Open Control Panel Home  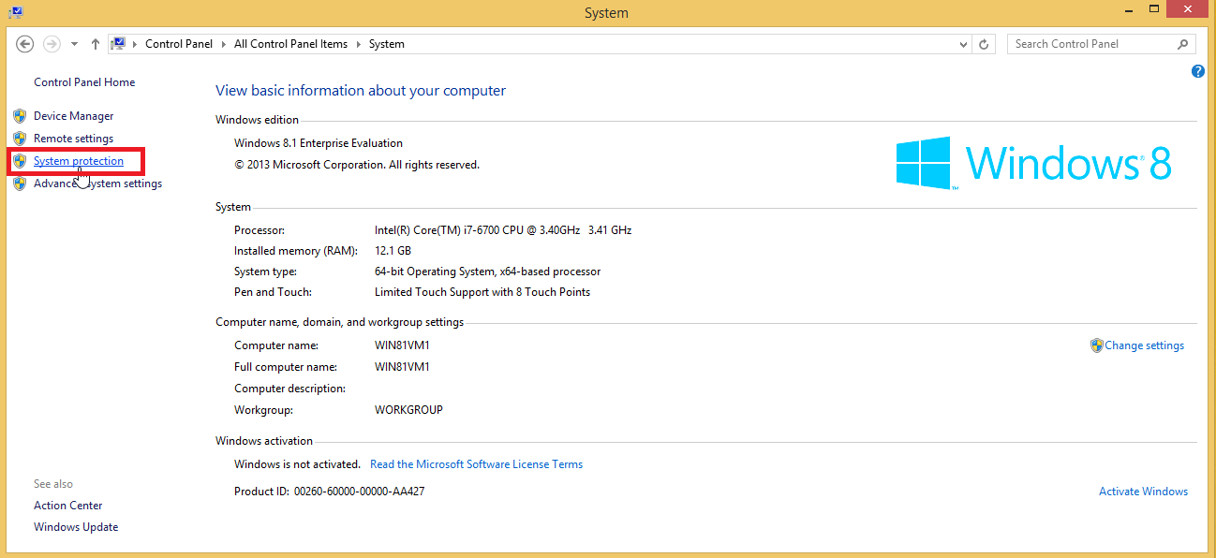point(84,82)
